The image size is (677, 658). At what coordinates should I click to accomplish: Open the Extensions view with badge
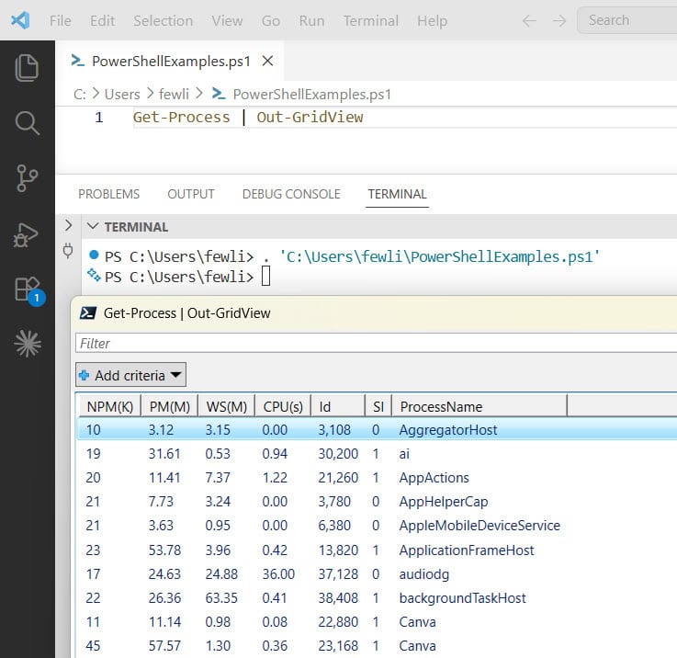pos(29,289)
